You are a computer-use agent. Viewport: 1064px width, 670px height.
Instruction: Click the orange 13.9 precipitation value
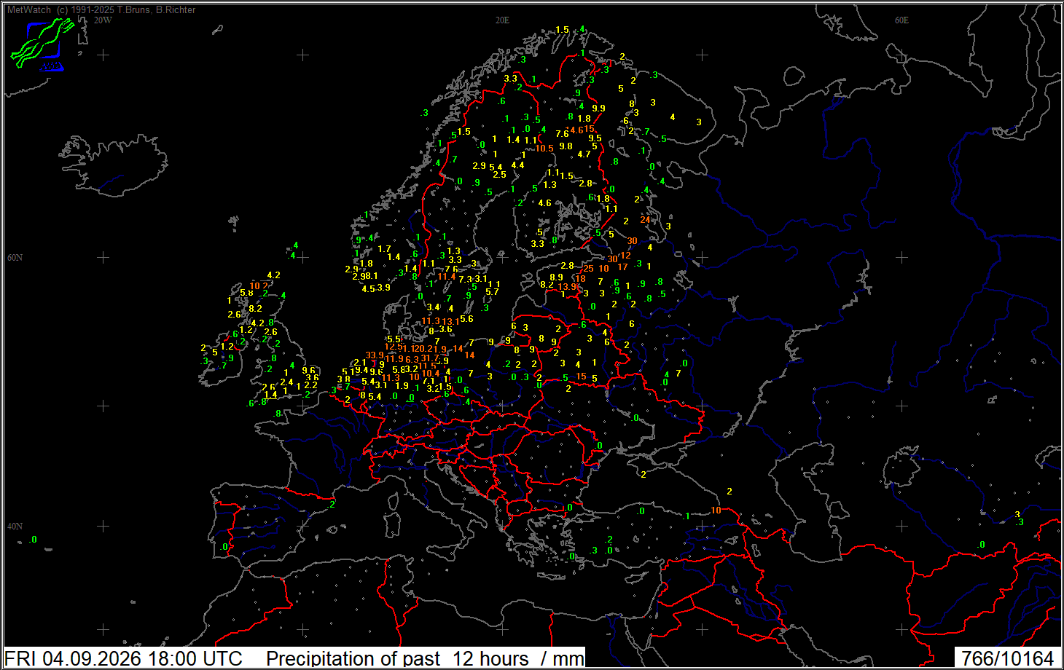pyautogui.click(x=567, y=287)
